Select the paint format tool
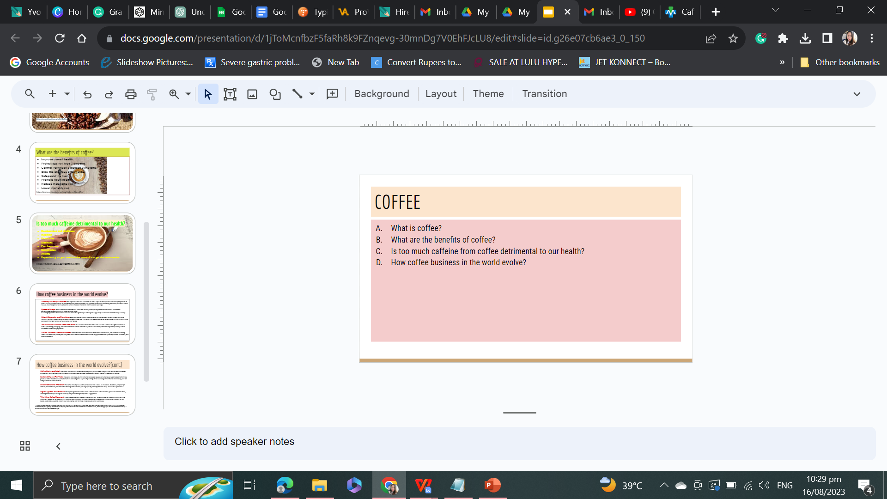Screen dimensions: 887x499 pyautogui.click(x=152, y=94)
